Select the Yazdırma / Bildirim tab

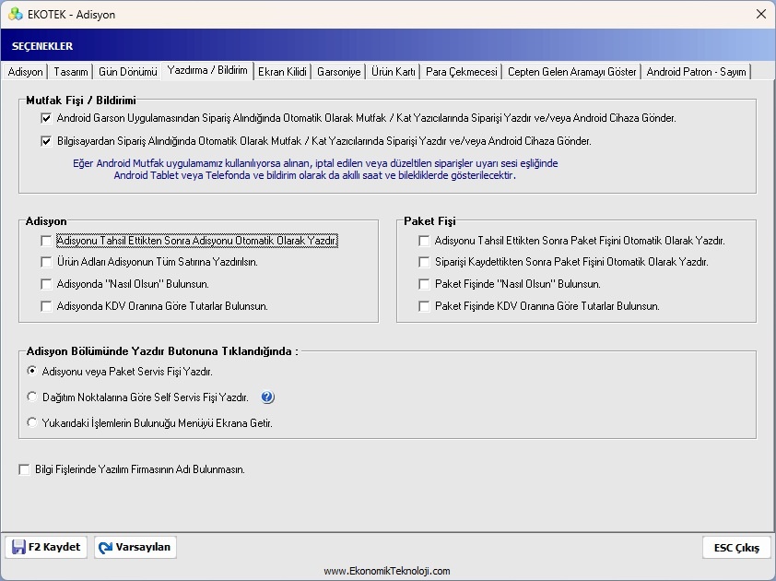coord(207,70)
